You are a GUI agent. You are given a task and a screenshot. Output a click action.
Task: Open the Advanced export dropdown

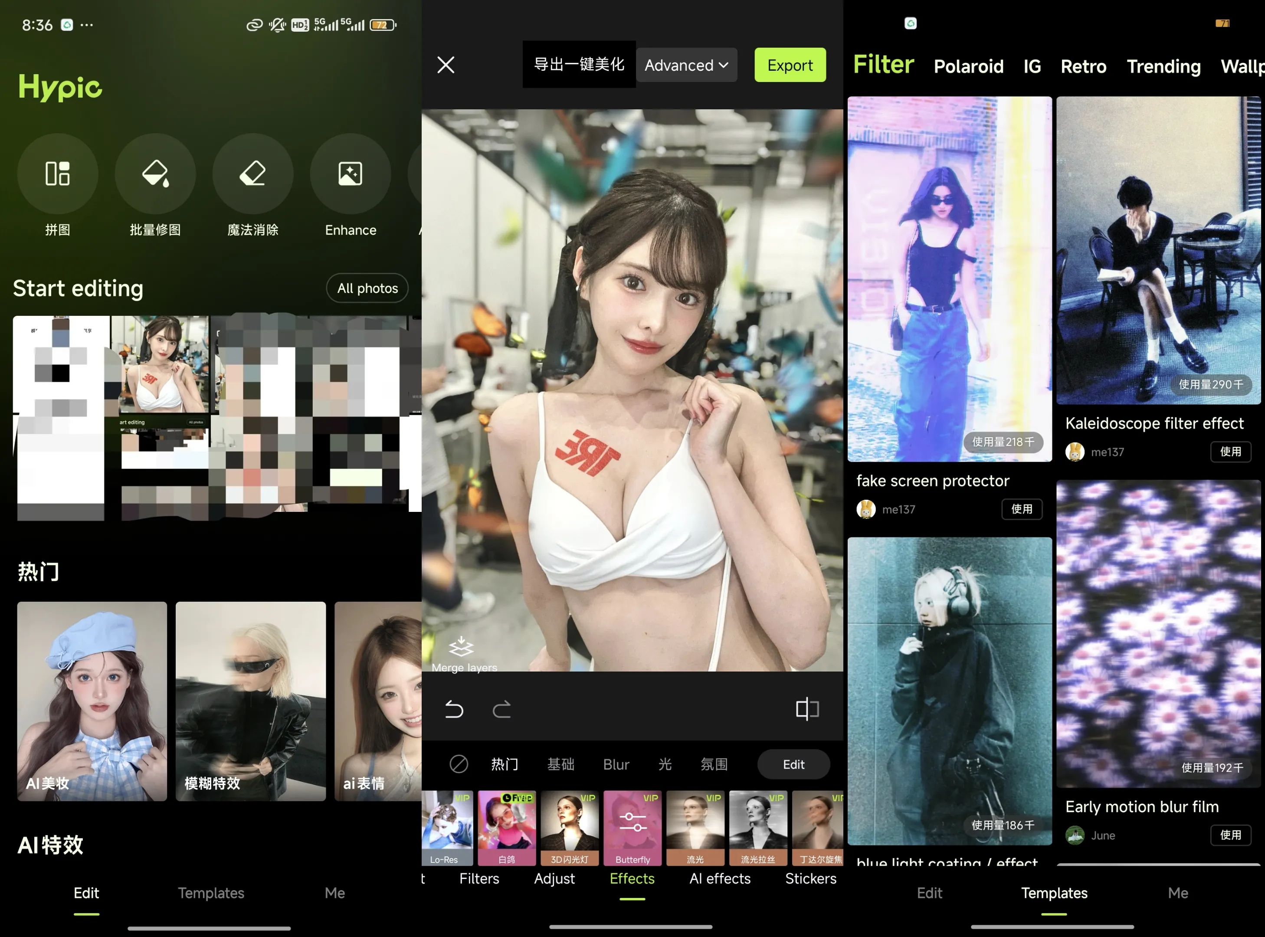click(686, 65)
